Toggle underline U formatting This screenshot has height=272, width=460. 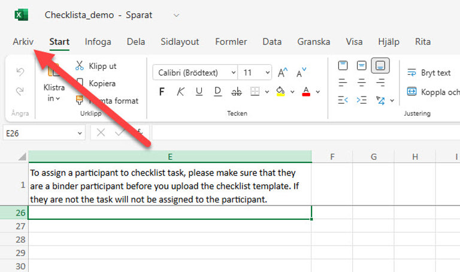pyautogui.click(x=199, y=92)
